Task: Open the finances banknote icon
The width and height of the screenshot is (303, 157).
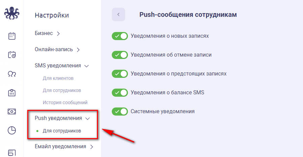Action: [12, 112]
